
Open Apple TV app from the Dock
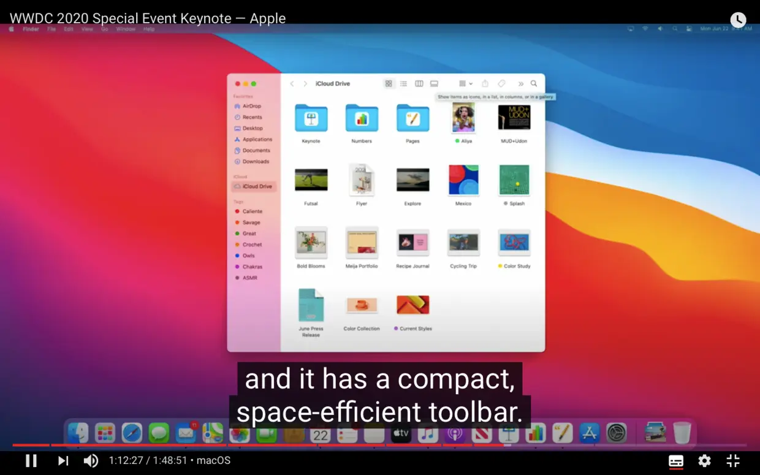coord(401,433)
